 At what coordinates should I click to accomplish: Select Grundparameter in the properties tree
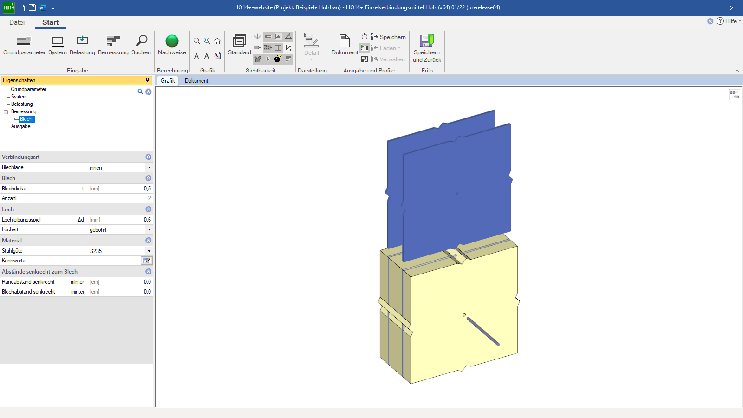coord(29,89)
